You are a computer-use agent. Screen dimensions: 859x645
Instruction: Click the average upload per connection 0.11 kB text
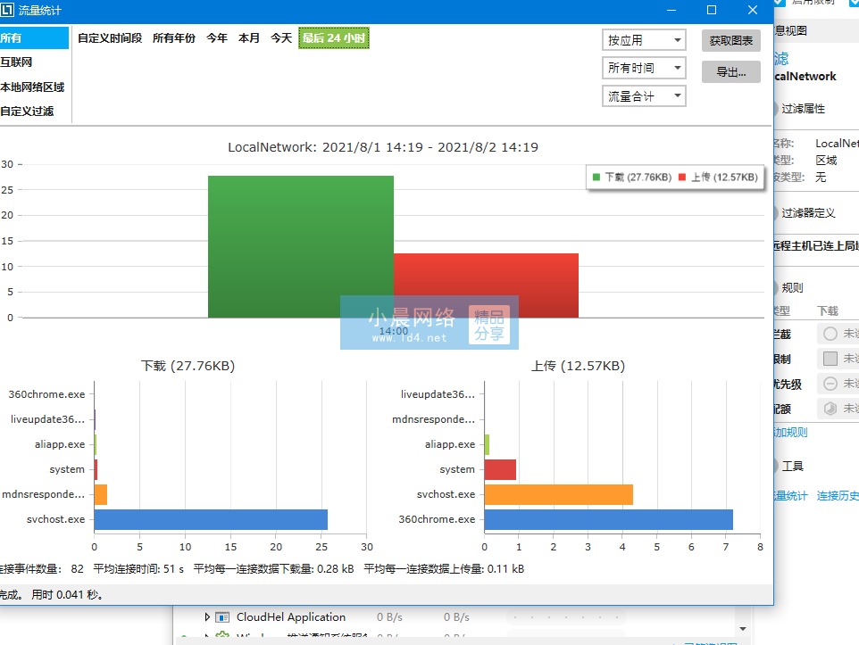(444, 569)
